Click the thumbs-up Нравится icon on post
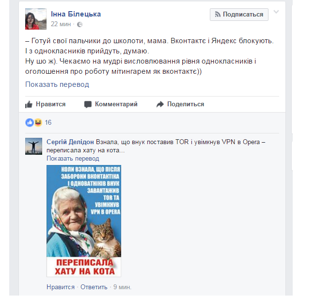This screenshot has height=296, width=315. point(29,104)
